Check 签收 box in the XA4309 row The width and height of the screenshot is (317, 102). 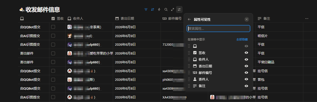pos(53,97)
